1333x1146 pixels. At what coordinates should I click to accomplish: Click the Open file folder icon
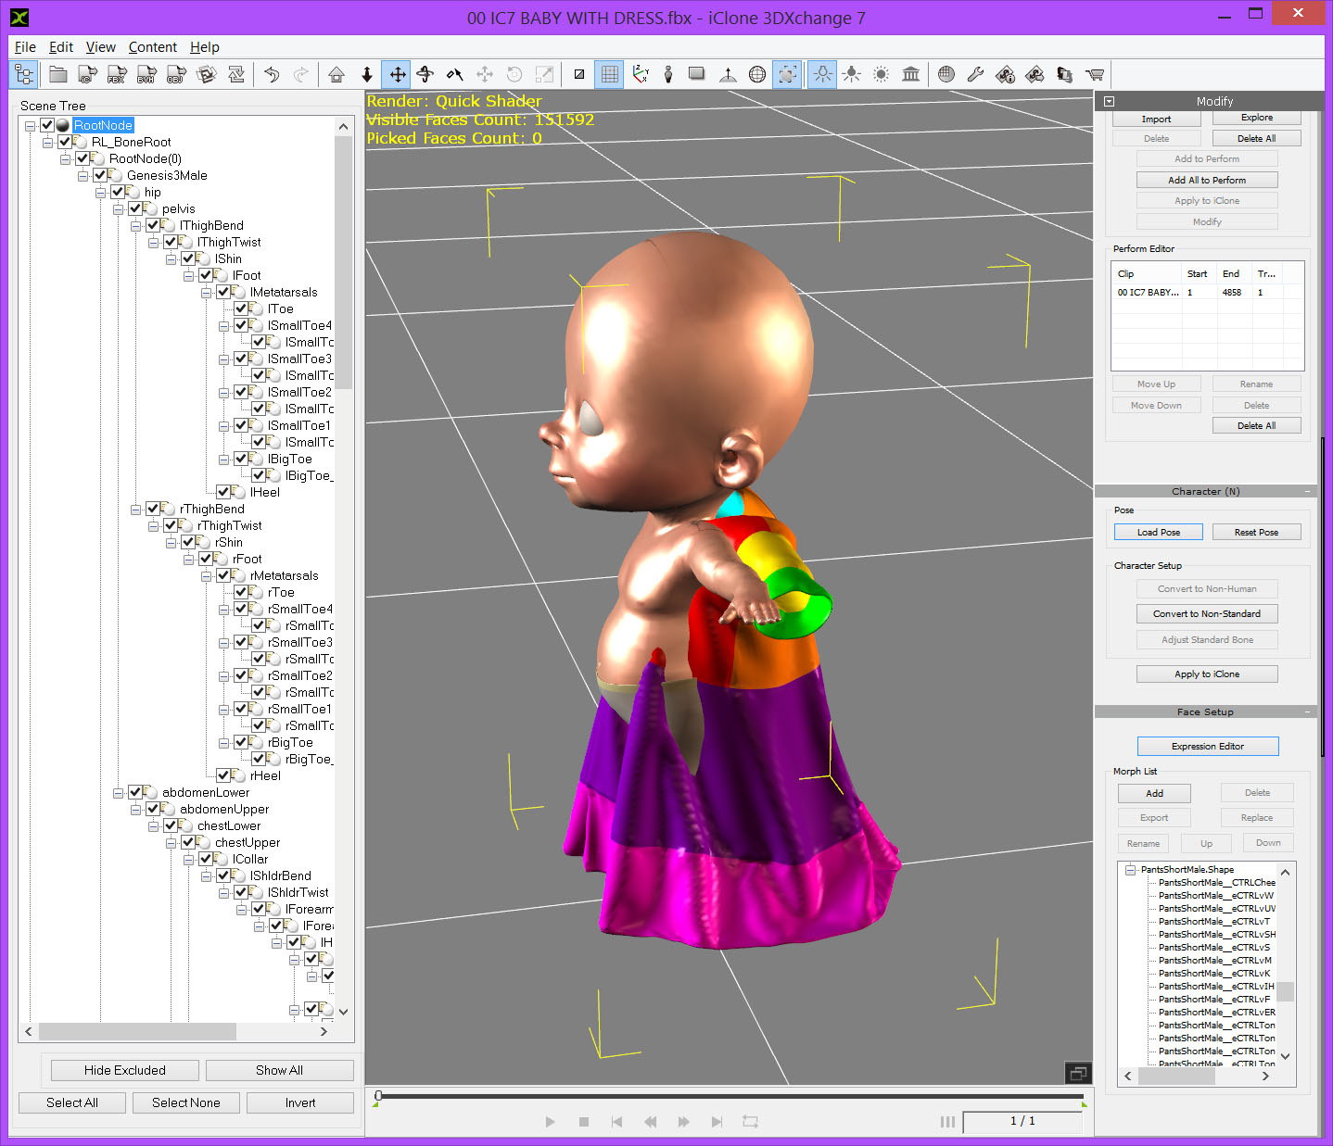point(57,74)
